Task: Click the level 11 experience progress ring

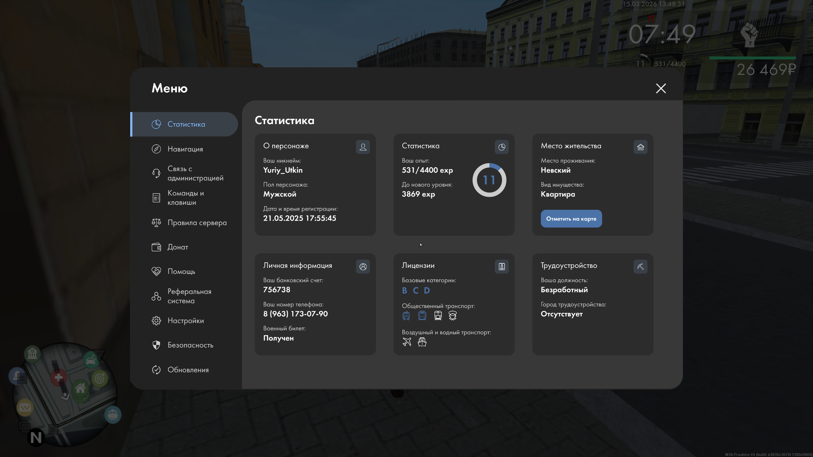Action: click(x=489, y=180)
